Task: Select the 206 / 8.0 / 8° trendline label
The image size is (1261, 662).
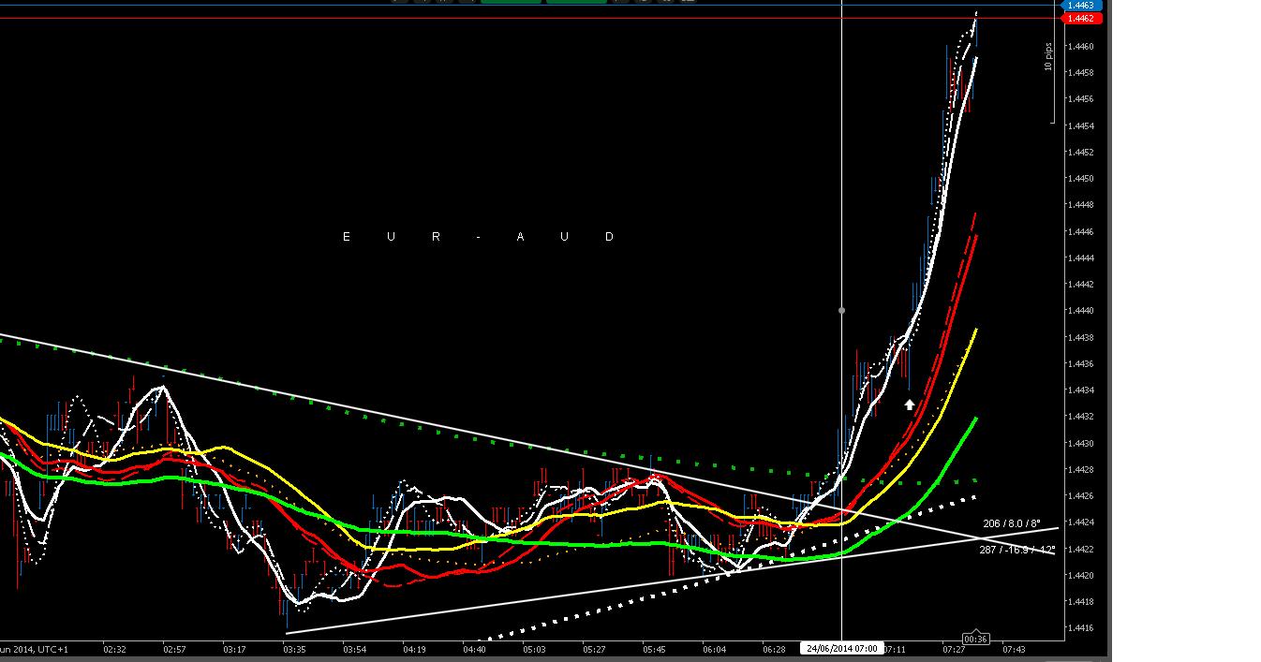Action: click(1013, 524)
